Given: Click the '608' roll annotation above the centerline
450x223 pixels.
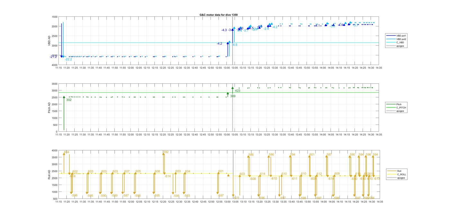Looking at the screenshot, I should pos(157,172).
